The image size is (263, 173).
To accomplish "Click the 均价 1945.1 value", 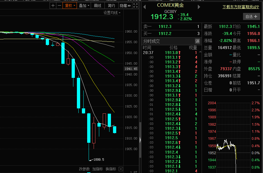I will click(x=253, y=26).
